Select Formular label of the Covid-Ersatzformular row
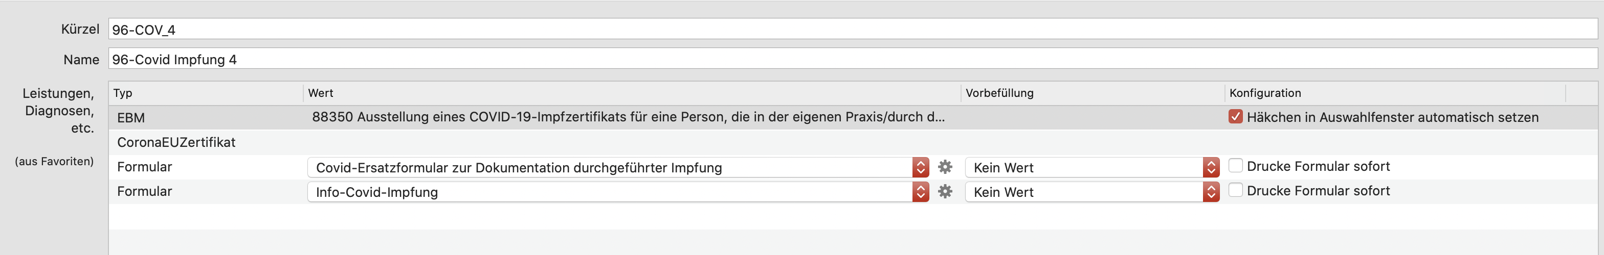1604x255 pixels. pyautogui.click(x=144, y=166)
